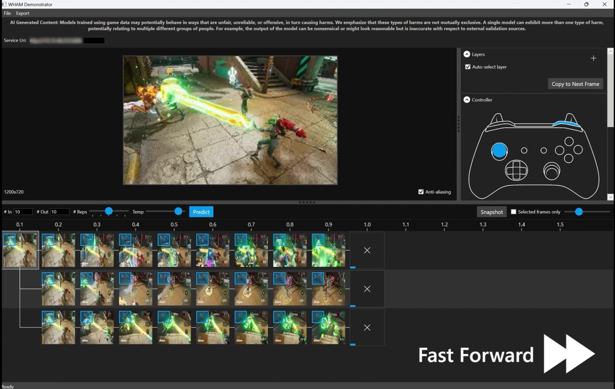
Task: Click the right thumbstick on controller diagram
Action: click(x=551, y=171)
